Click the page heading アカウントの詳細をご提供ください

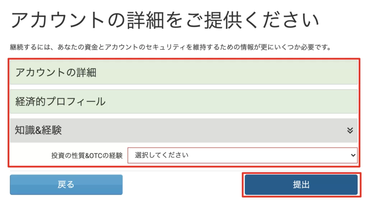(165, 21)
